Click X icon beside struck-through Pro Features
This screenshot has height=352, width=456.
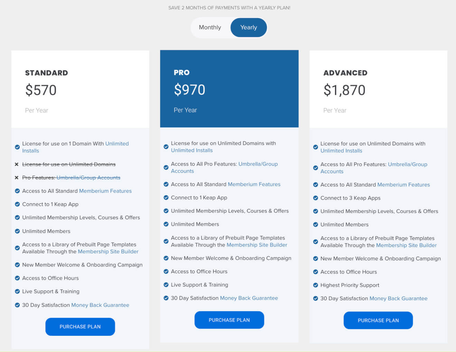tap(17, 177)
